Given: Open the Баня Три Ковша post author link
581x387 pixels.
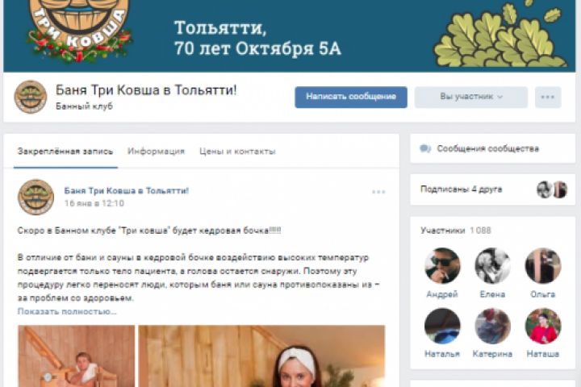Looking at the screenshot, I should coord(127,191).
